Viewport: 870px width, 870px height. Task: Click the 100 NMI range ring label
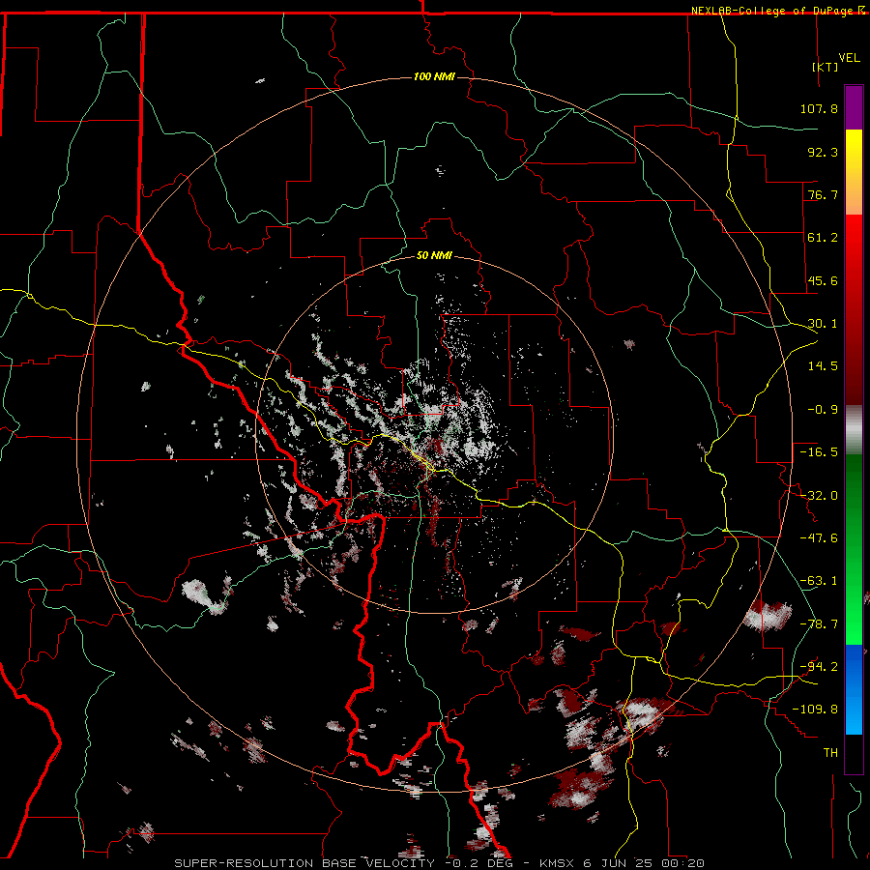point(434,76)
